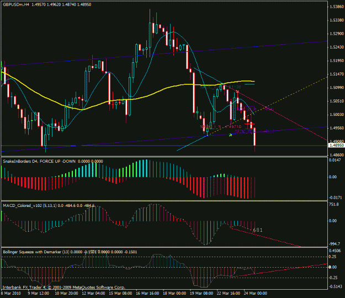
Task: Click the 1.51470 price axis label
Action: (337, 74)
